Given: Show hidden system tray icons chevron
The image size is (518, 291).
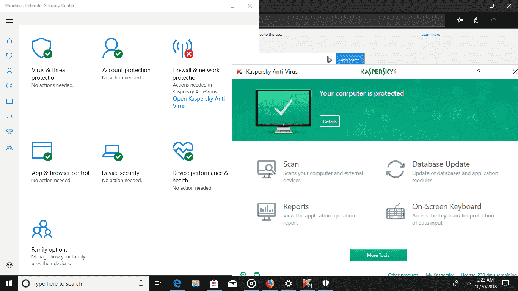Looking at the screenshot, I should pos(469,283).
